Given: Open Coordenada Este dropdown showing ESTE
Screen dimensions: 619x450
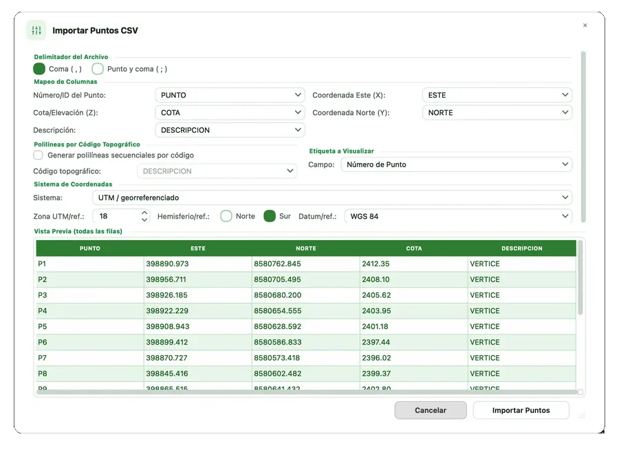Looking at the screenshot, I should [497, 95].
